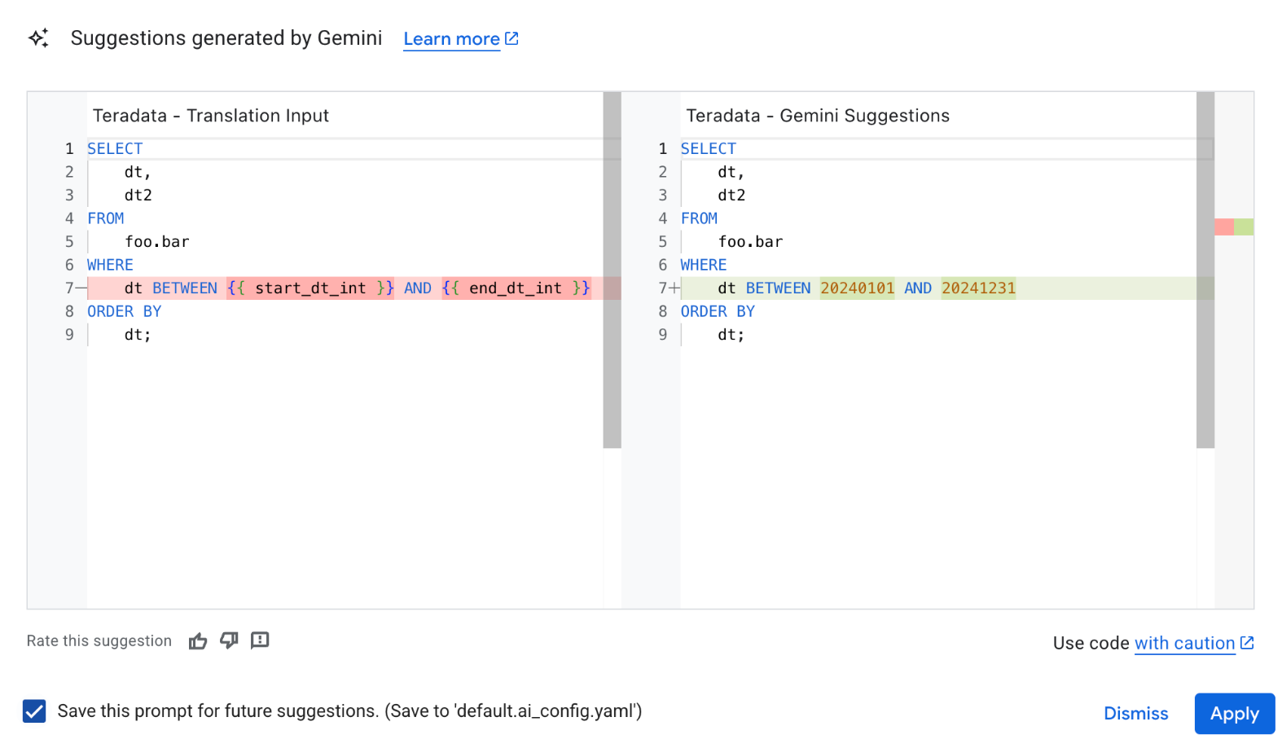The image size is (1282, 748).
Task: Click Teradata - Gemini Suggestions pane title
Action: pos(817,116)
